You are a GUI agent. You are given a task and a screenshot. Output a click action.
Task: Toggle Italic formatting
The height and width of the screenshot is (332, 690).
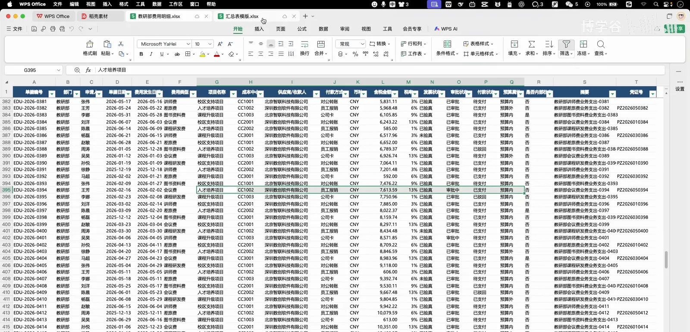[x=151, y=54]
